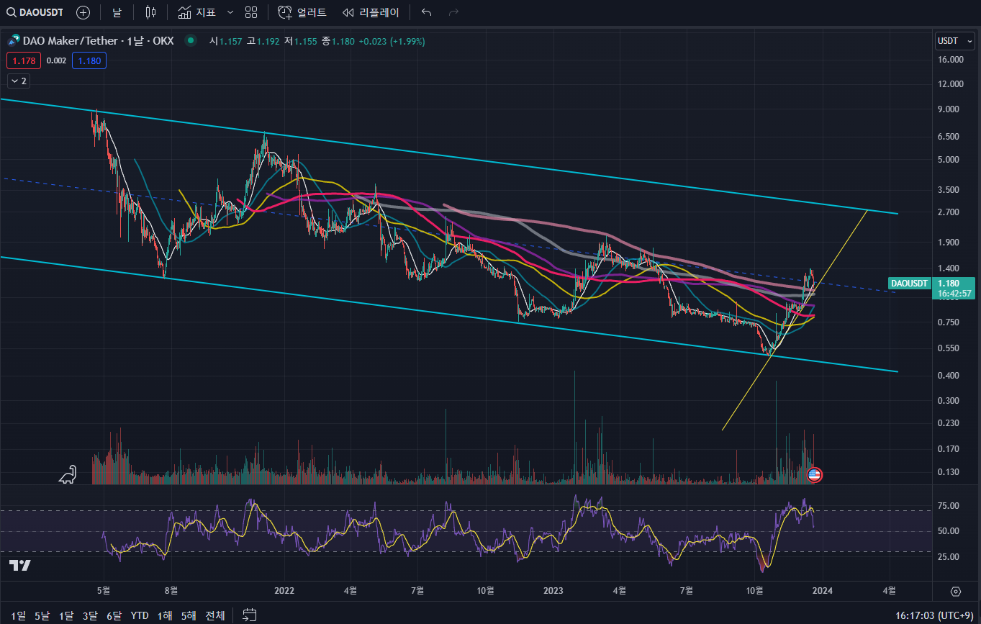
Task: Toggle the green market status indicator
Action: click(x=190, y=41)
